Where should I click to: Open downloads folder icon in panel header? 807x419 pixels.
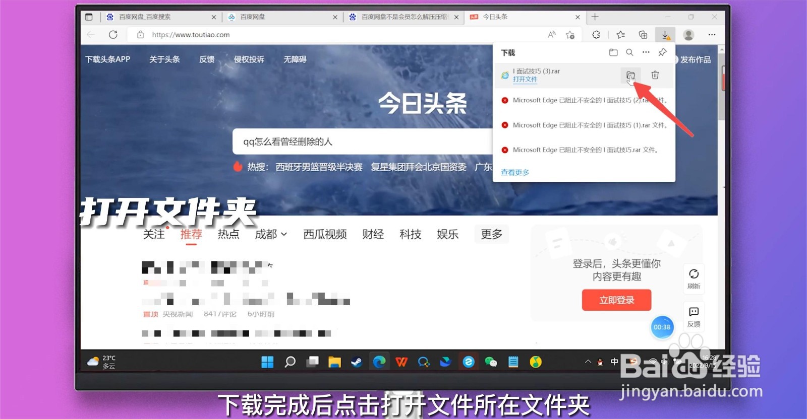(x=613, y=52)
